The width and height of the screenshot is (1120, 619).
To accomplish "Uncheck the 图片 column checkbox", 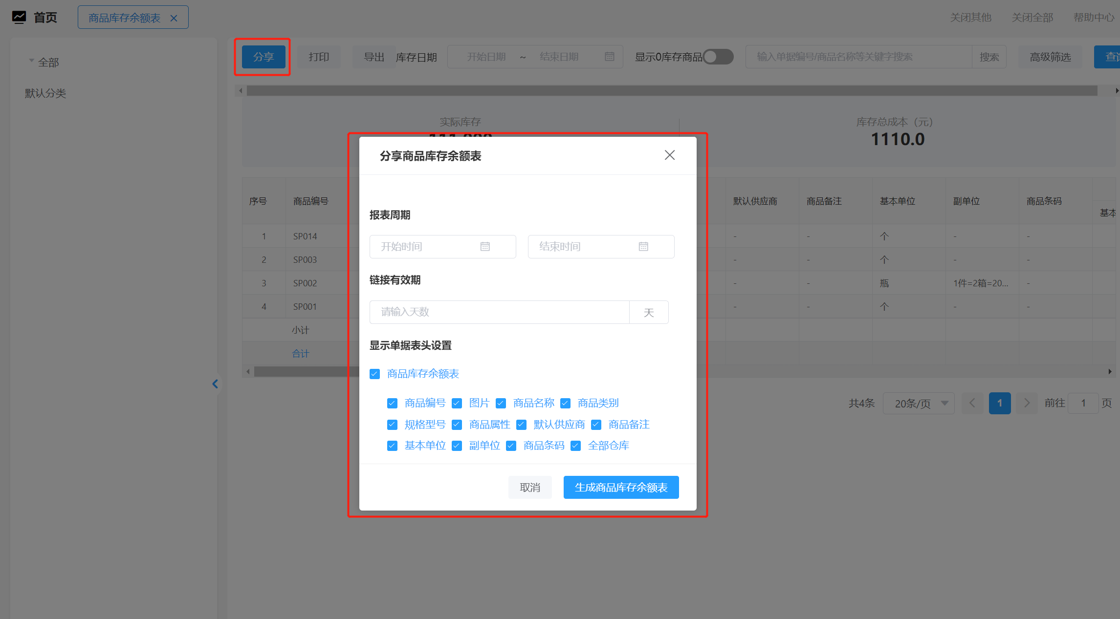I will click(457, 403).
